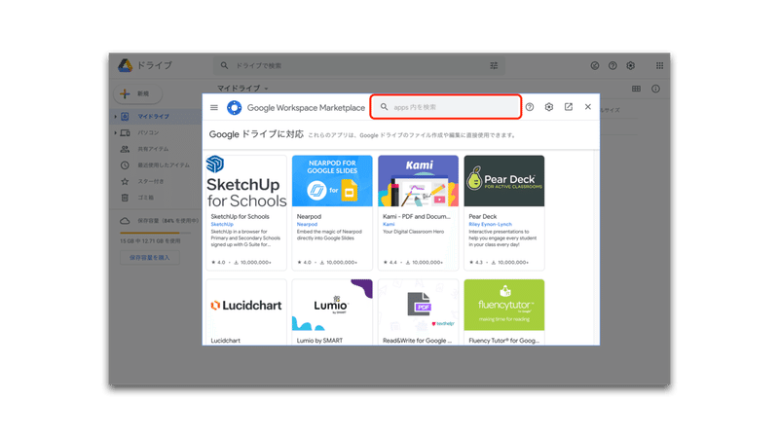Click the Lumio by SMART app name
The height and width of the screenshot is (438, 779).
[319, 341]
